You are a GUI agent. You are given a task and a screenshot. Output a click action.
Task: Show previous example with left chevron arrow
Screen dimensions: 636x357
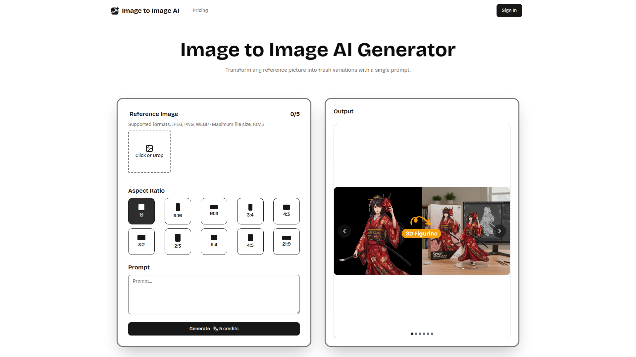point(344,231)
